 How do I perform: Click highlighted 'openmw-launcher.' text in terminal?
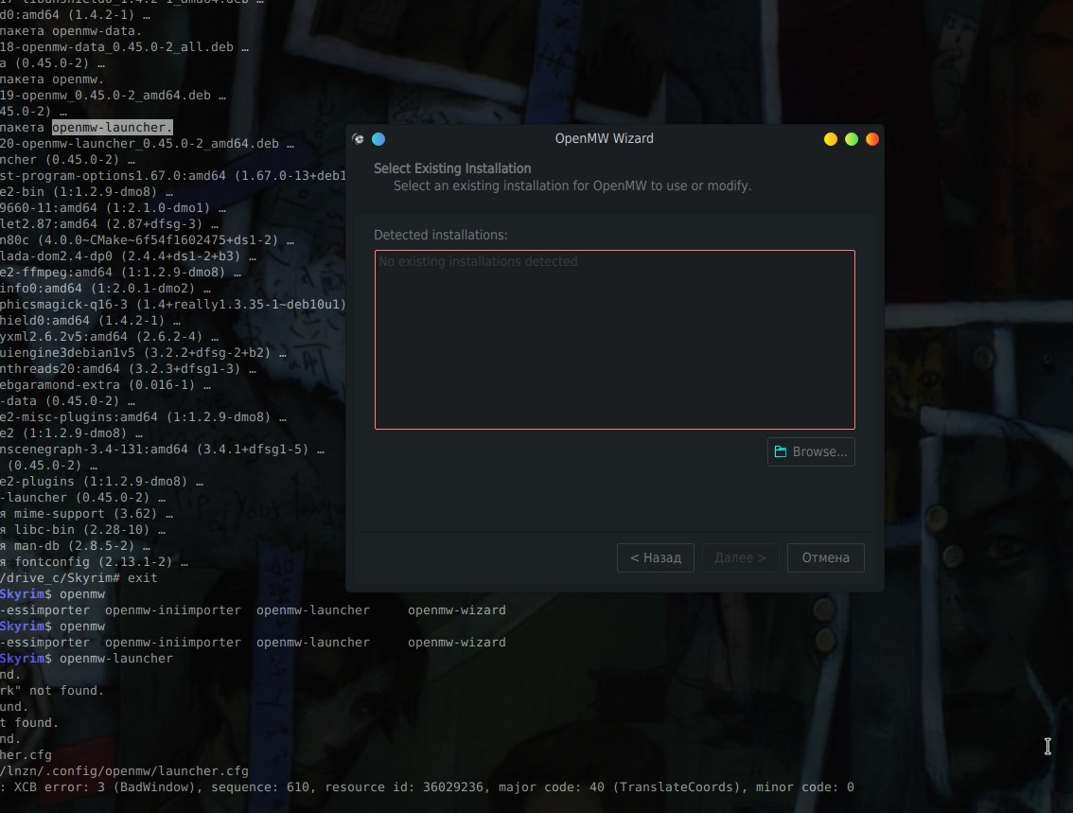point(113,127)
